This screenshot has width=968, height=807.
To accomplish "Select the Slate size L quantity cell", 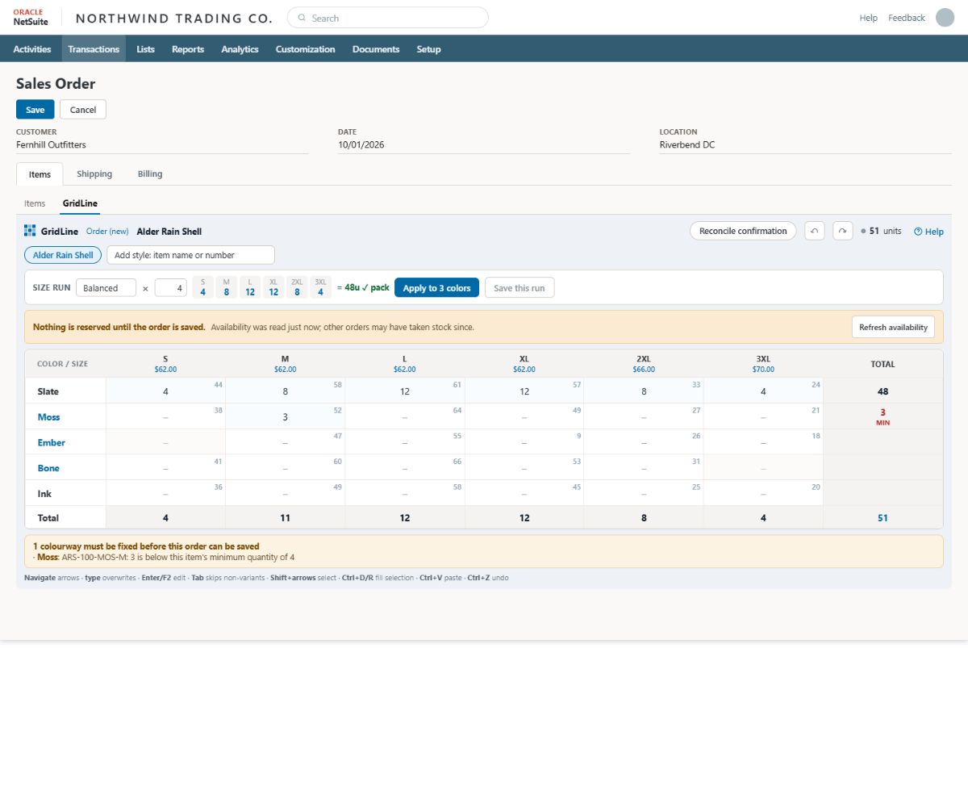I will click(x=404, y=391).
